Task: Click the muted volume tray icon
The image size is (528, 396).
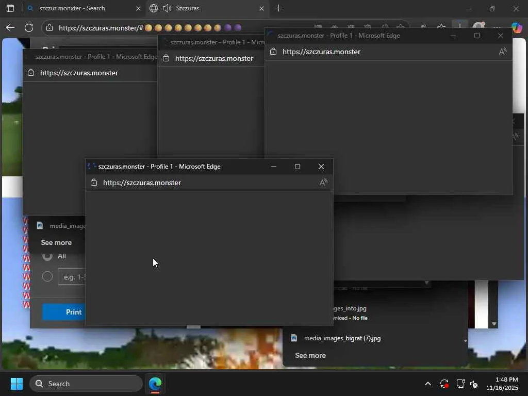Action: pyautogui.click(x=474, y=384)
